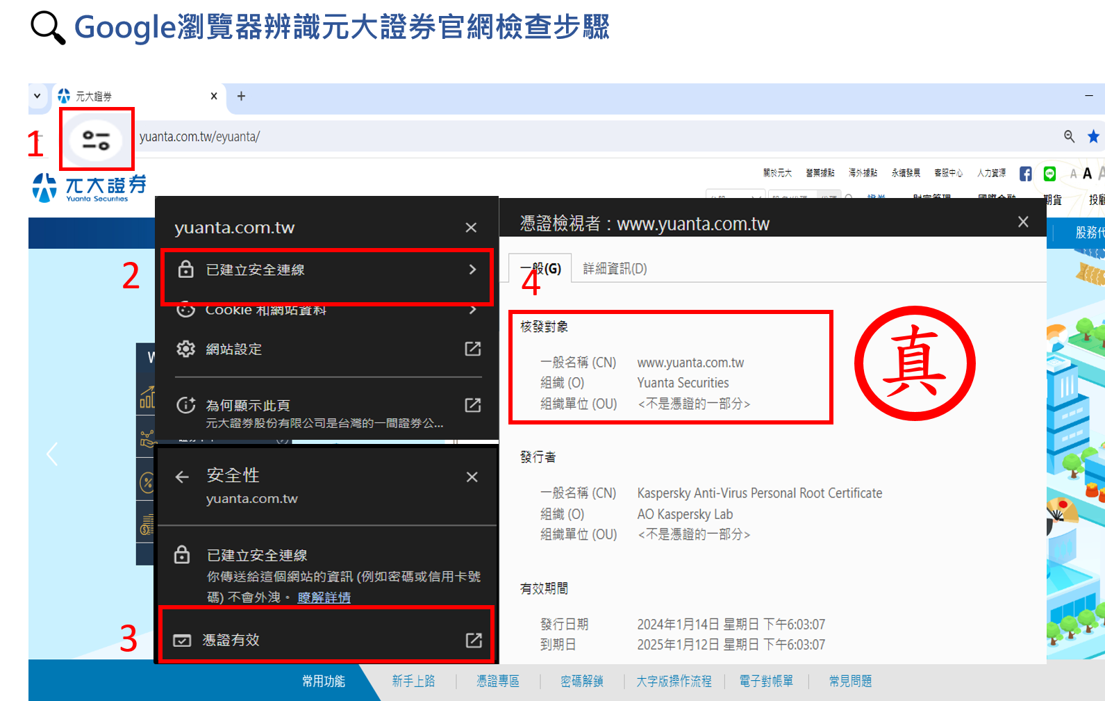Click the 網站設定 row label
Viewport: 1105px width, 701px height.
click(234, 349)
